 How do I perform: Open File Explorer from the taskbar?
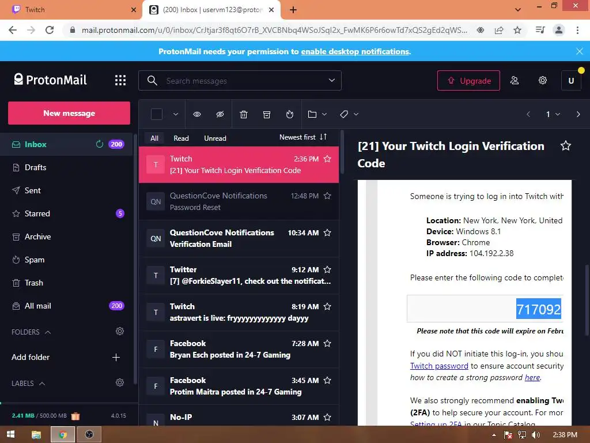point(36,435)
